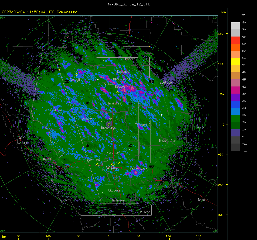Click the RockyMH label
Viewport: 257px width, 240px height.
[x=75, y=80]
